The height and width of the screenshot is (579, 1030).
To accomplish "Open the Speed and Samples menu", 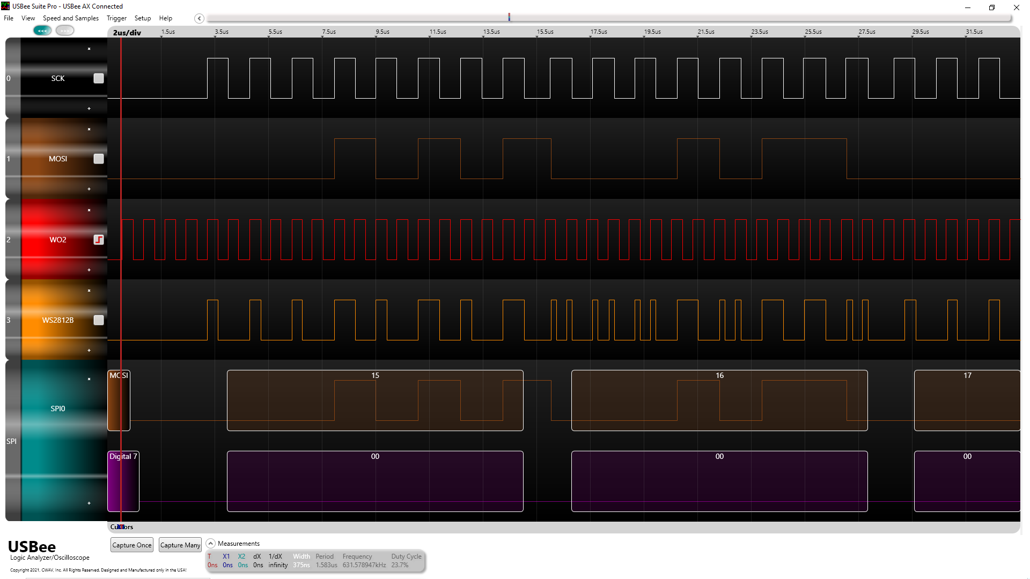I will (71, 18).
